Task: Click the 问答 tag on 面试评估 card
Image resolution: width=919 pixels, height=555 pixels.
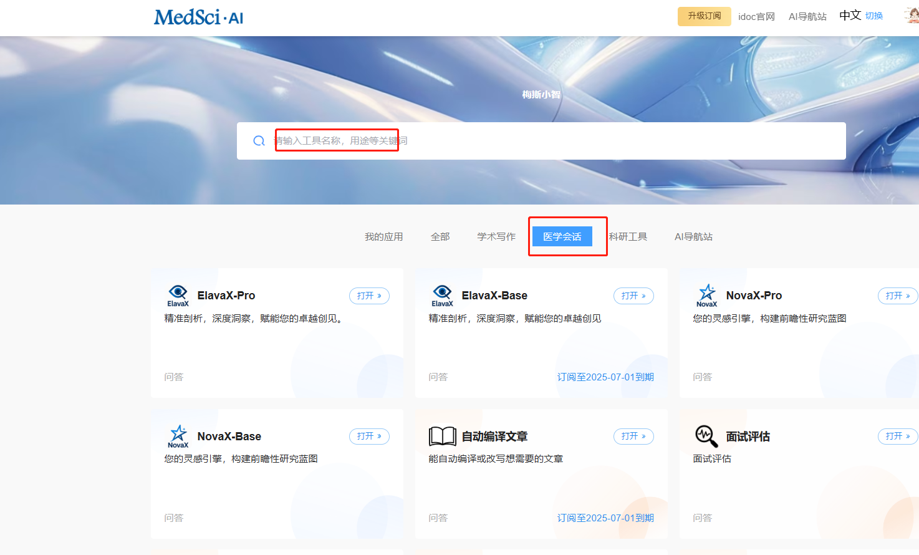Action: (x=703, y=518)
